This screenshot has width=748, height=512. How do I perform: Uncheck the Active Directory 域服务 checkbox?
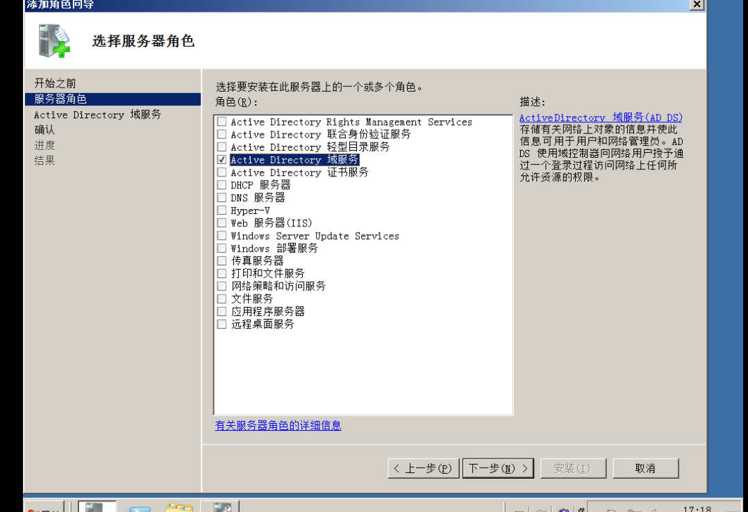(222, 160)
